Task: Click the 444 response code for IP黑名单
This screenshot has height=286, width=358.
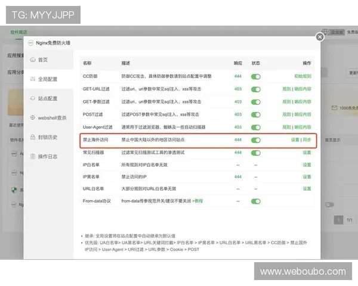Action: coord(238,177)
